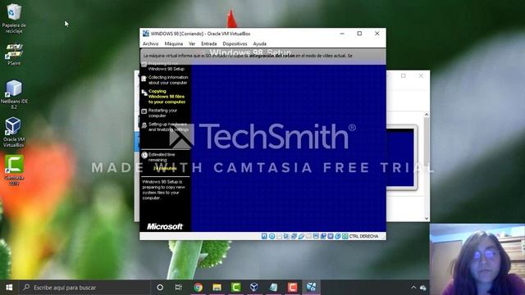Click 'Restarting your computer' setup step
525x295 pixels.
159,113
